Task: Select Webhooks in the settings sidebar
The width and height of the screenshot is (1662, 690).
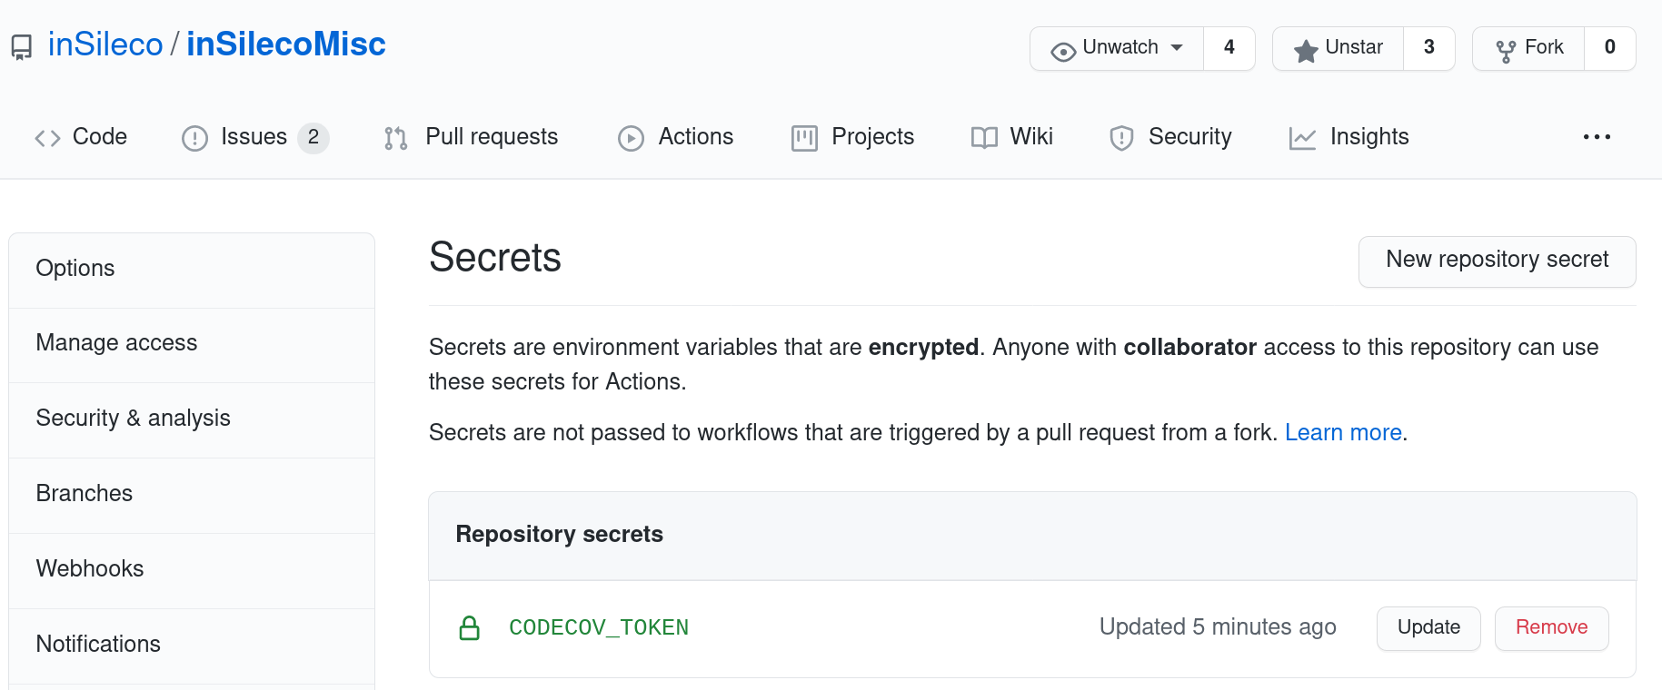Action: 90,568
